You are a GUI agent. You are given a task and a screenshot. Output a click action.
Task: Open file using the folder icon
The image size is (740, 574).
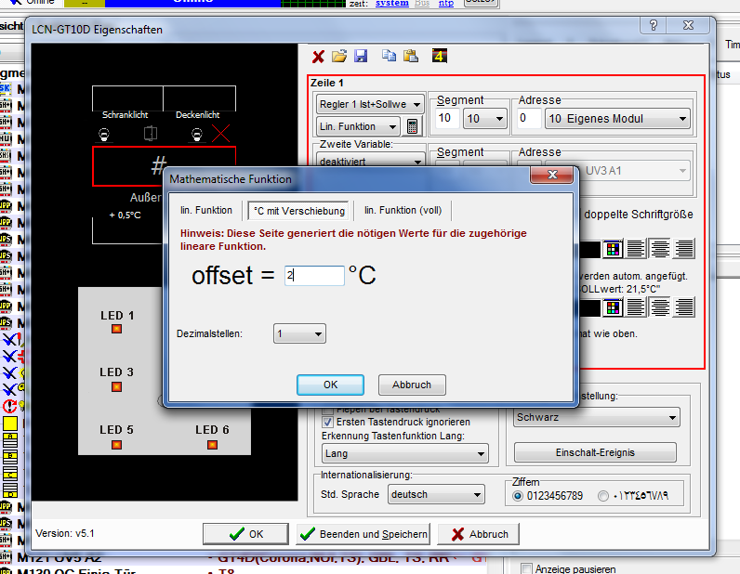click(339, 57)
